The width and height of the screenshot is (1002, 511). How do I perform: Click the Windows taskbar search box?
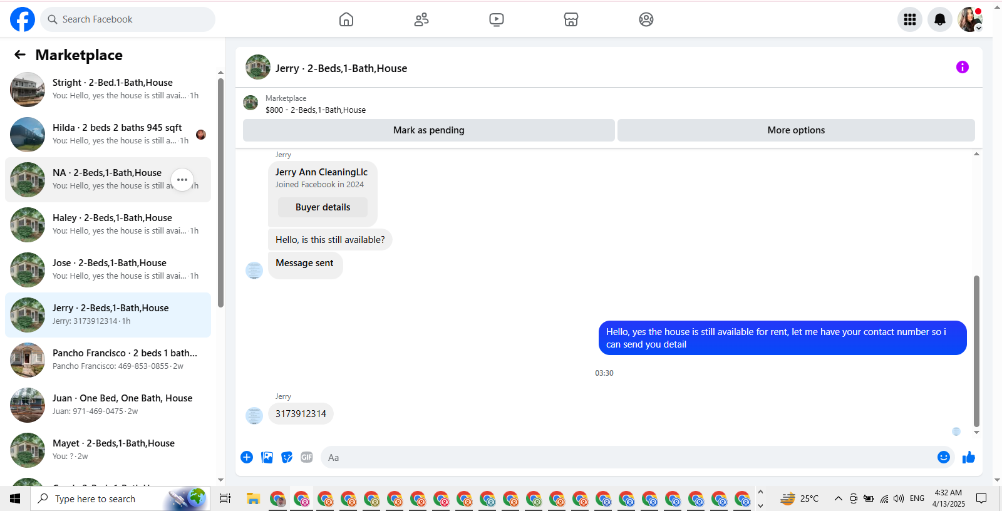(x=120, y=498)
